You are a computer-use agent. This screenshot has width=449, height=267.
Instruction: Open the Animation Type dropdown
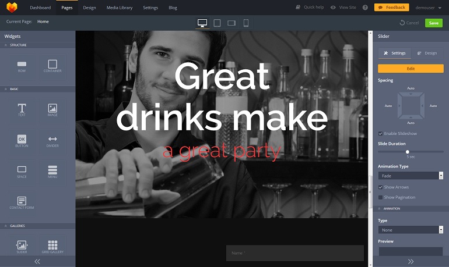coord(411,176)
